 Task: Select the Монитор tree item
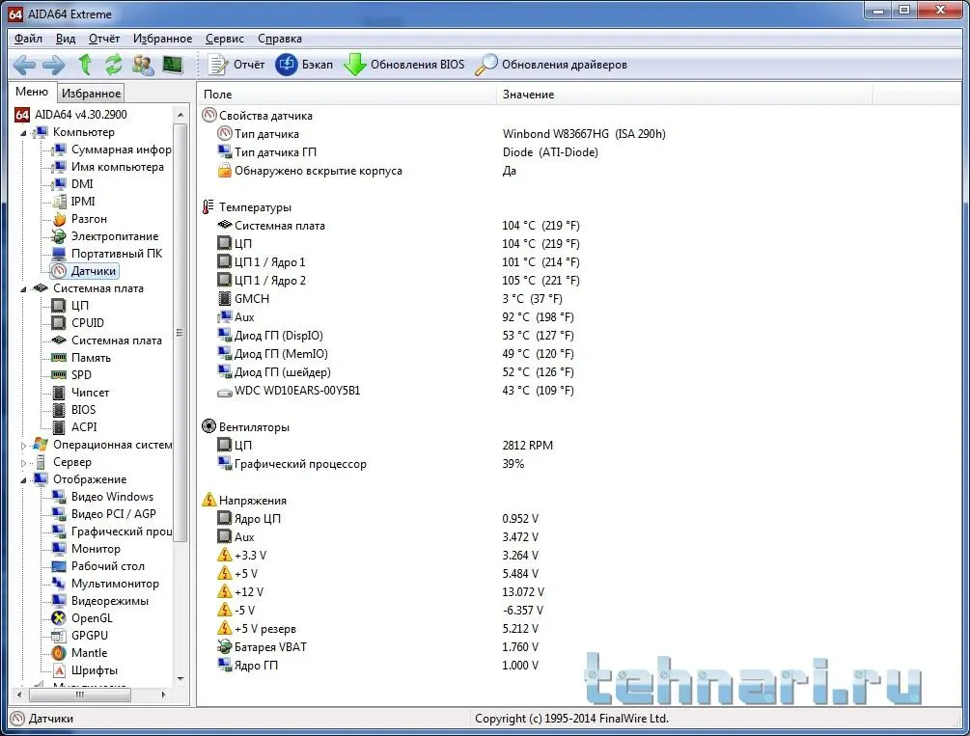click(x=87, y=549)
